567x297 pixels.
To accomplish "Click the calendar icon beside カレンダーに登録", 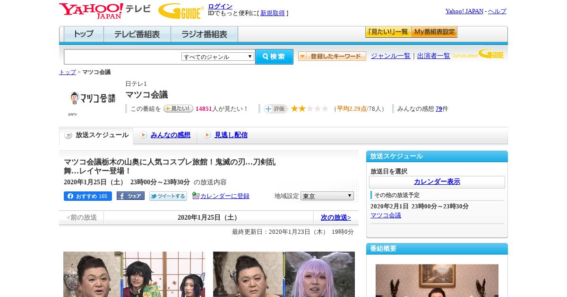I will coord(196,196).
